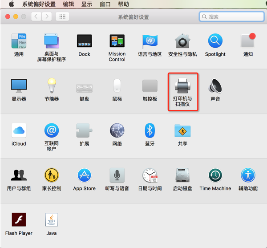Image resolution: width=267 pixels, height=248 pixels.
Task: Open the 编辑 menu
Action: click(68, 4)
